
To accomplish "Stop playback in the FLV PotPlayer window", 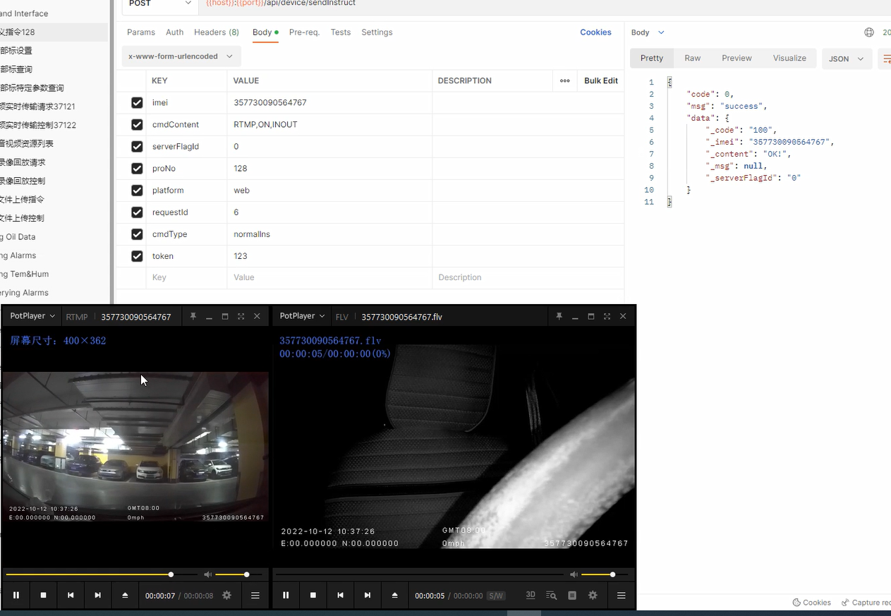I will (313, 596).
